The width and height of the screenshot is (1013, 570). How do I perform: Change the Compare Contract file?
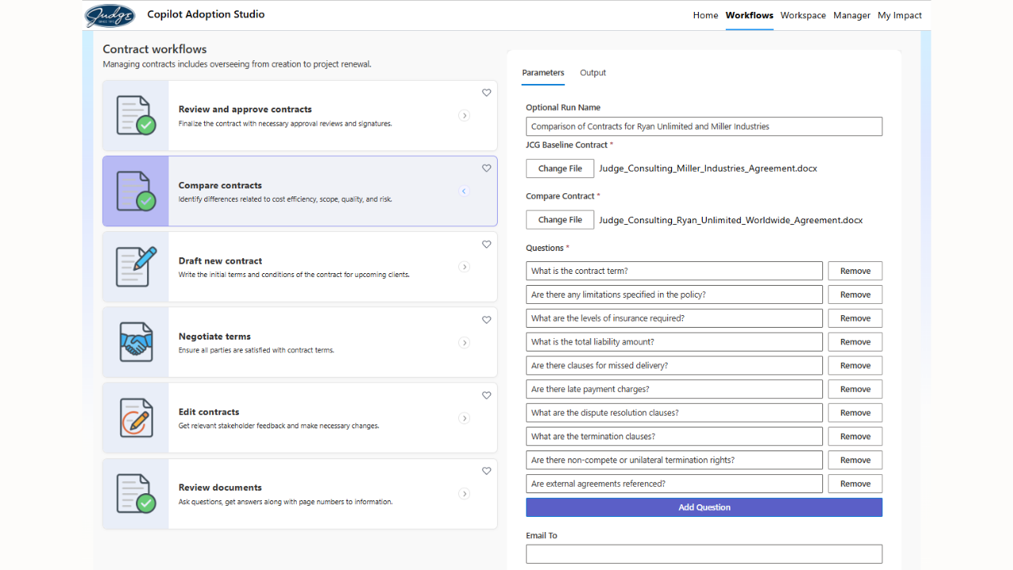tap(560, 220)
